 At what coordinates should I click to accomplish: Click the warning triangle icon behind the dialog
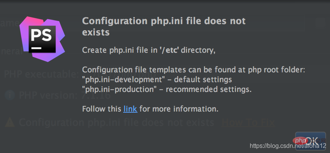coord(10,122)
